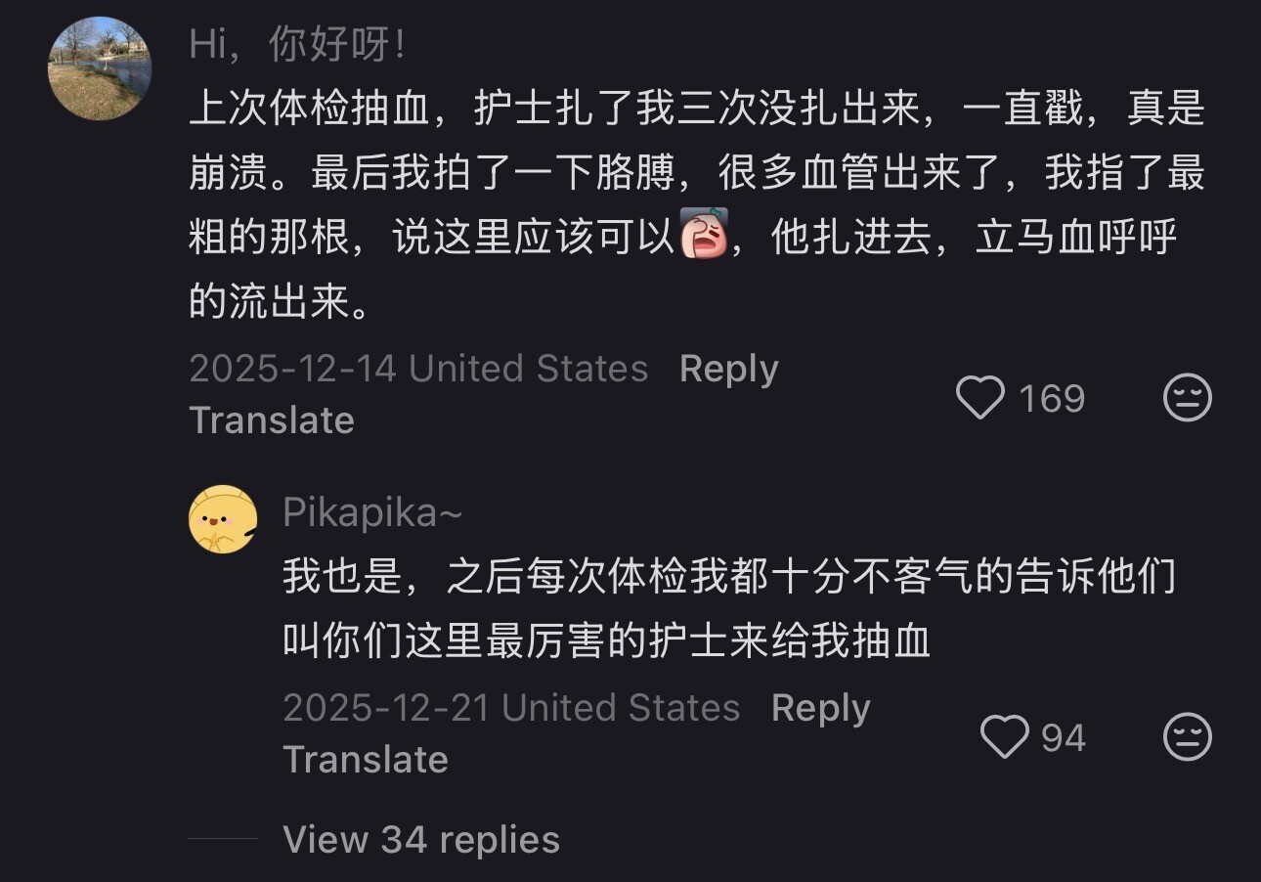Translate the first comment
1261x882 pixels.
(271, 419)
